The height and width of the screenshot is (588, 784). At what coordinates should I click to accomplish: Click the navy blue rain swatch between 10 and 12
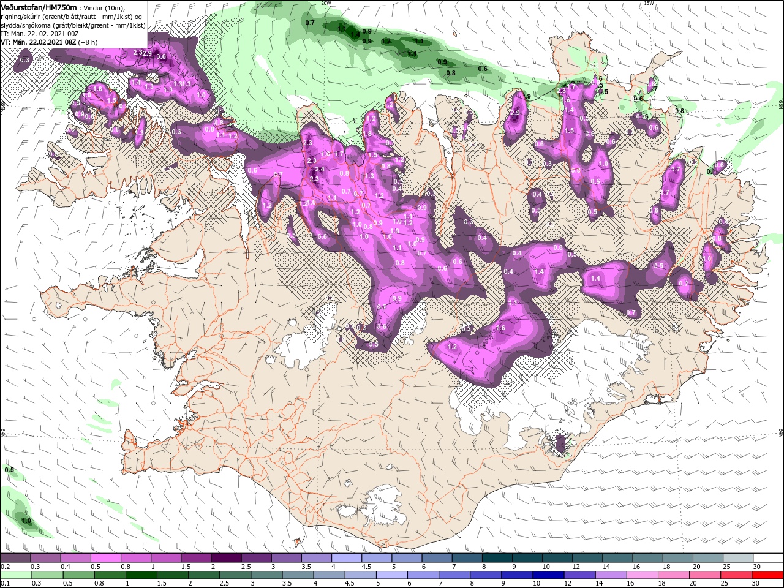(x=548, y=575)
